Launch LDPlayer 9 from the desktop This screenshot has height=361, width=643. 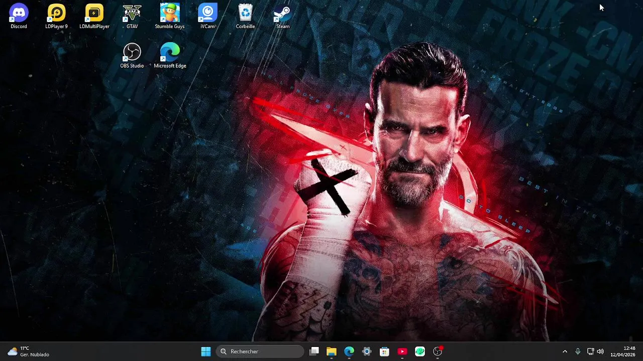coord(56,16)
